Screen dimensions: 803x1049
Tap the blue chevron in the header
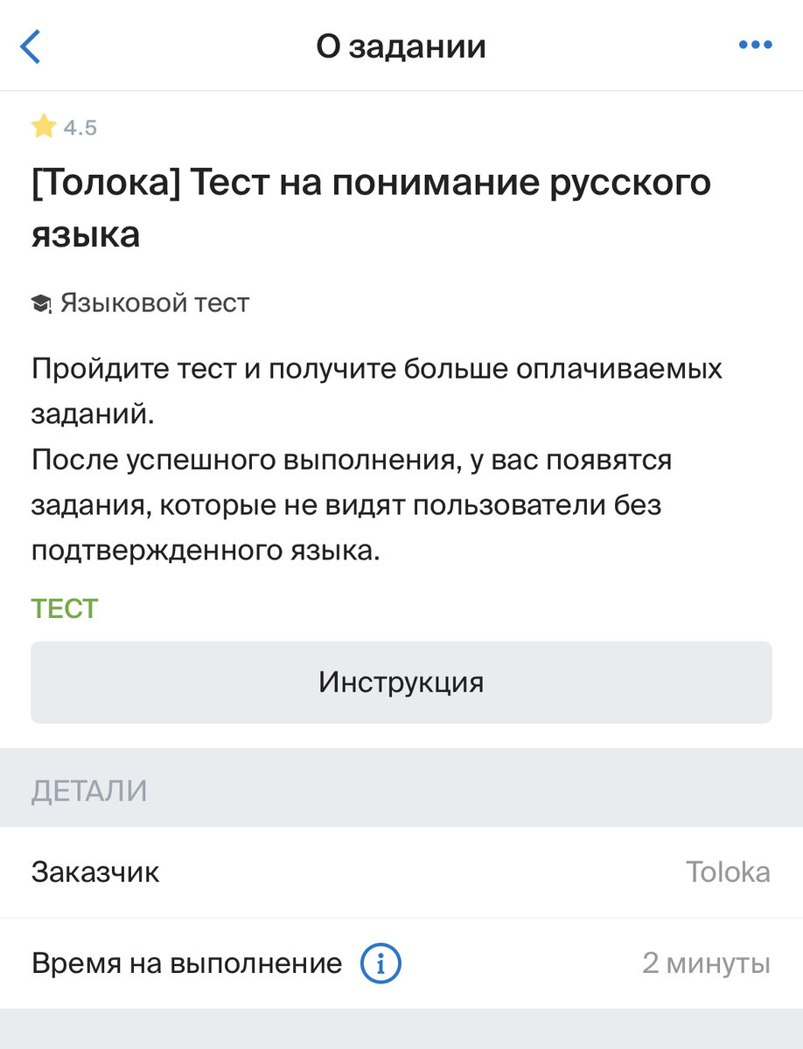(31, 45)
